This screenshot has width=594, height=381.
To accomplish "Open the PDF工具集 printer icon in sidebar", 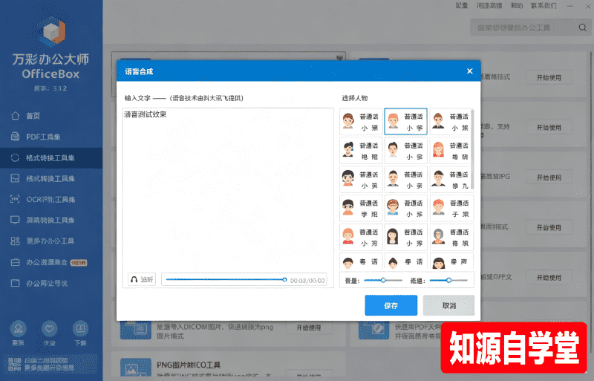I will [x=15, y=137].
